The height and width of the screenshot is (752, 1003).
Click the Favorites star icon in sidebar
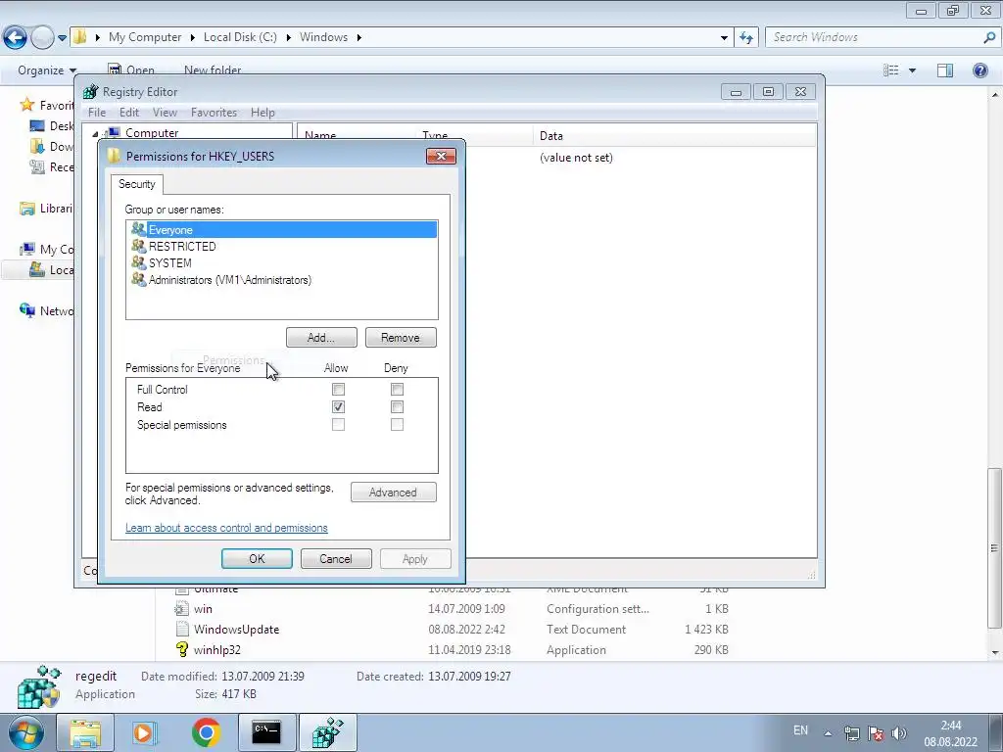tap(26, 104)
